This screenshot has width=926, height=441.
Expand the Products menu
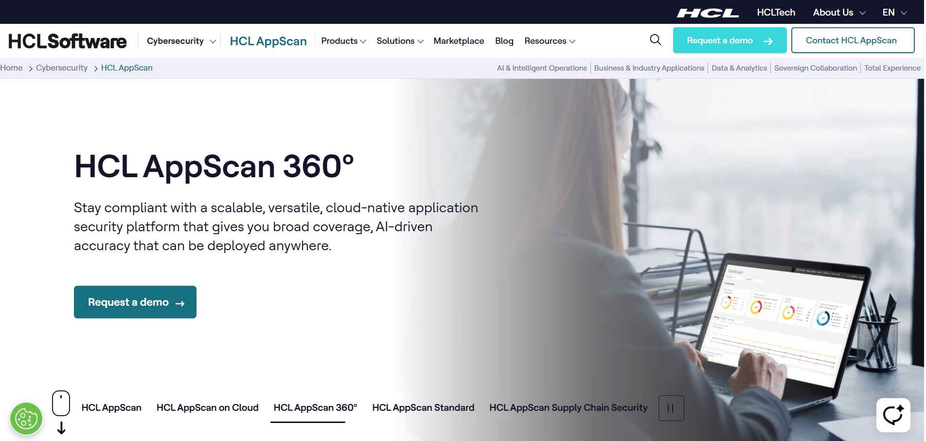coord(343,41)
